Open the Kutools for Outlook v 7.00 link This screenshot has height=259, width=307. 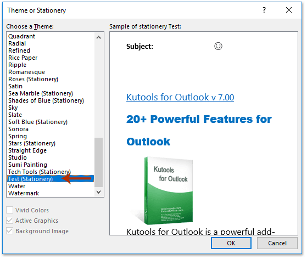pyautogui.click(x=180, y=97)
